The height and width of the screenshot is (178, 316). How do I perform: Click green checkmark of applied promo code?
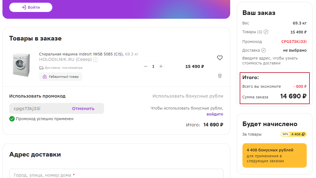(x=12, y=119)
